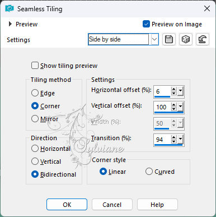Click the Reset to default arrow icon
Image resolution: width=216 pixels, height=217 pixels.
point(203,39)
